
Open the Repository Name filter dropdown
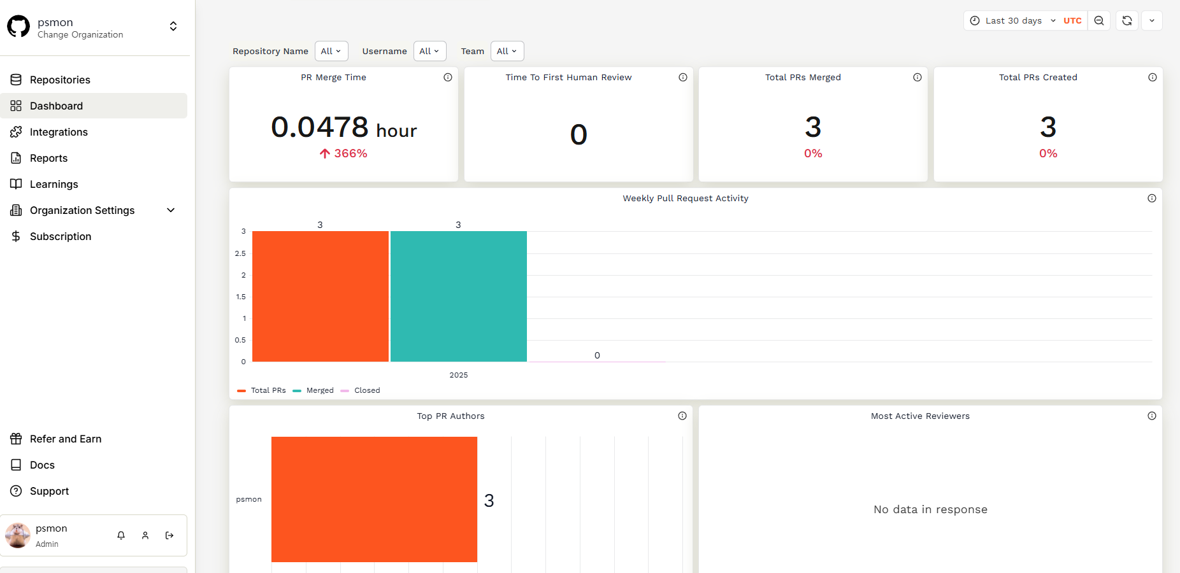(331, 51)
